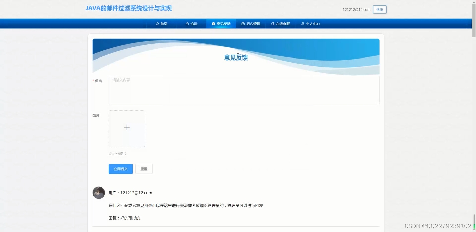The image size is (476, 232).
Task: Click the 点击上传图片 upload area
Action: tap(117, 154)
